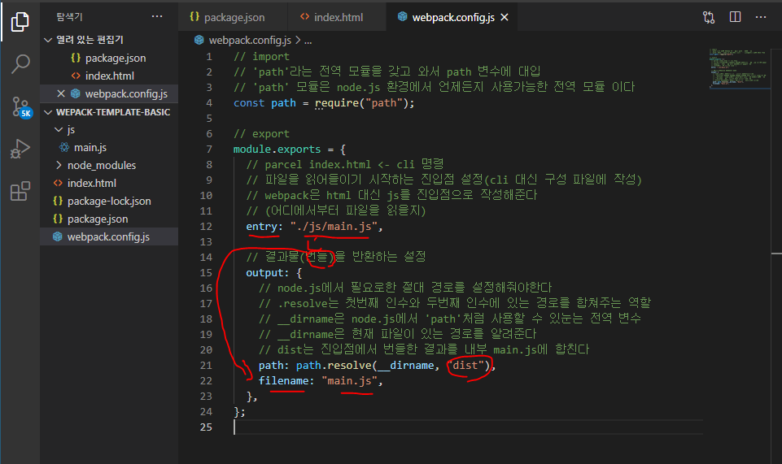The image size is (782, 464).
Task: Select the webpack.config.js editor tab
Action: click(452, 17)
